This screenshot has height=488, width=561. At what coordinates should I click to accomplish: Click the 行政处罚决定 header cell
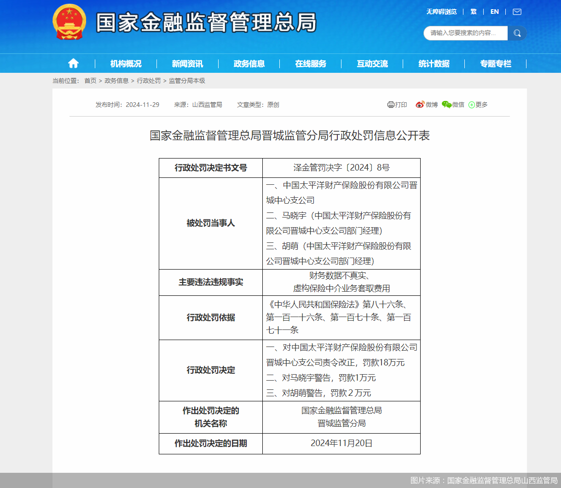click(x=211, y=370)
